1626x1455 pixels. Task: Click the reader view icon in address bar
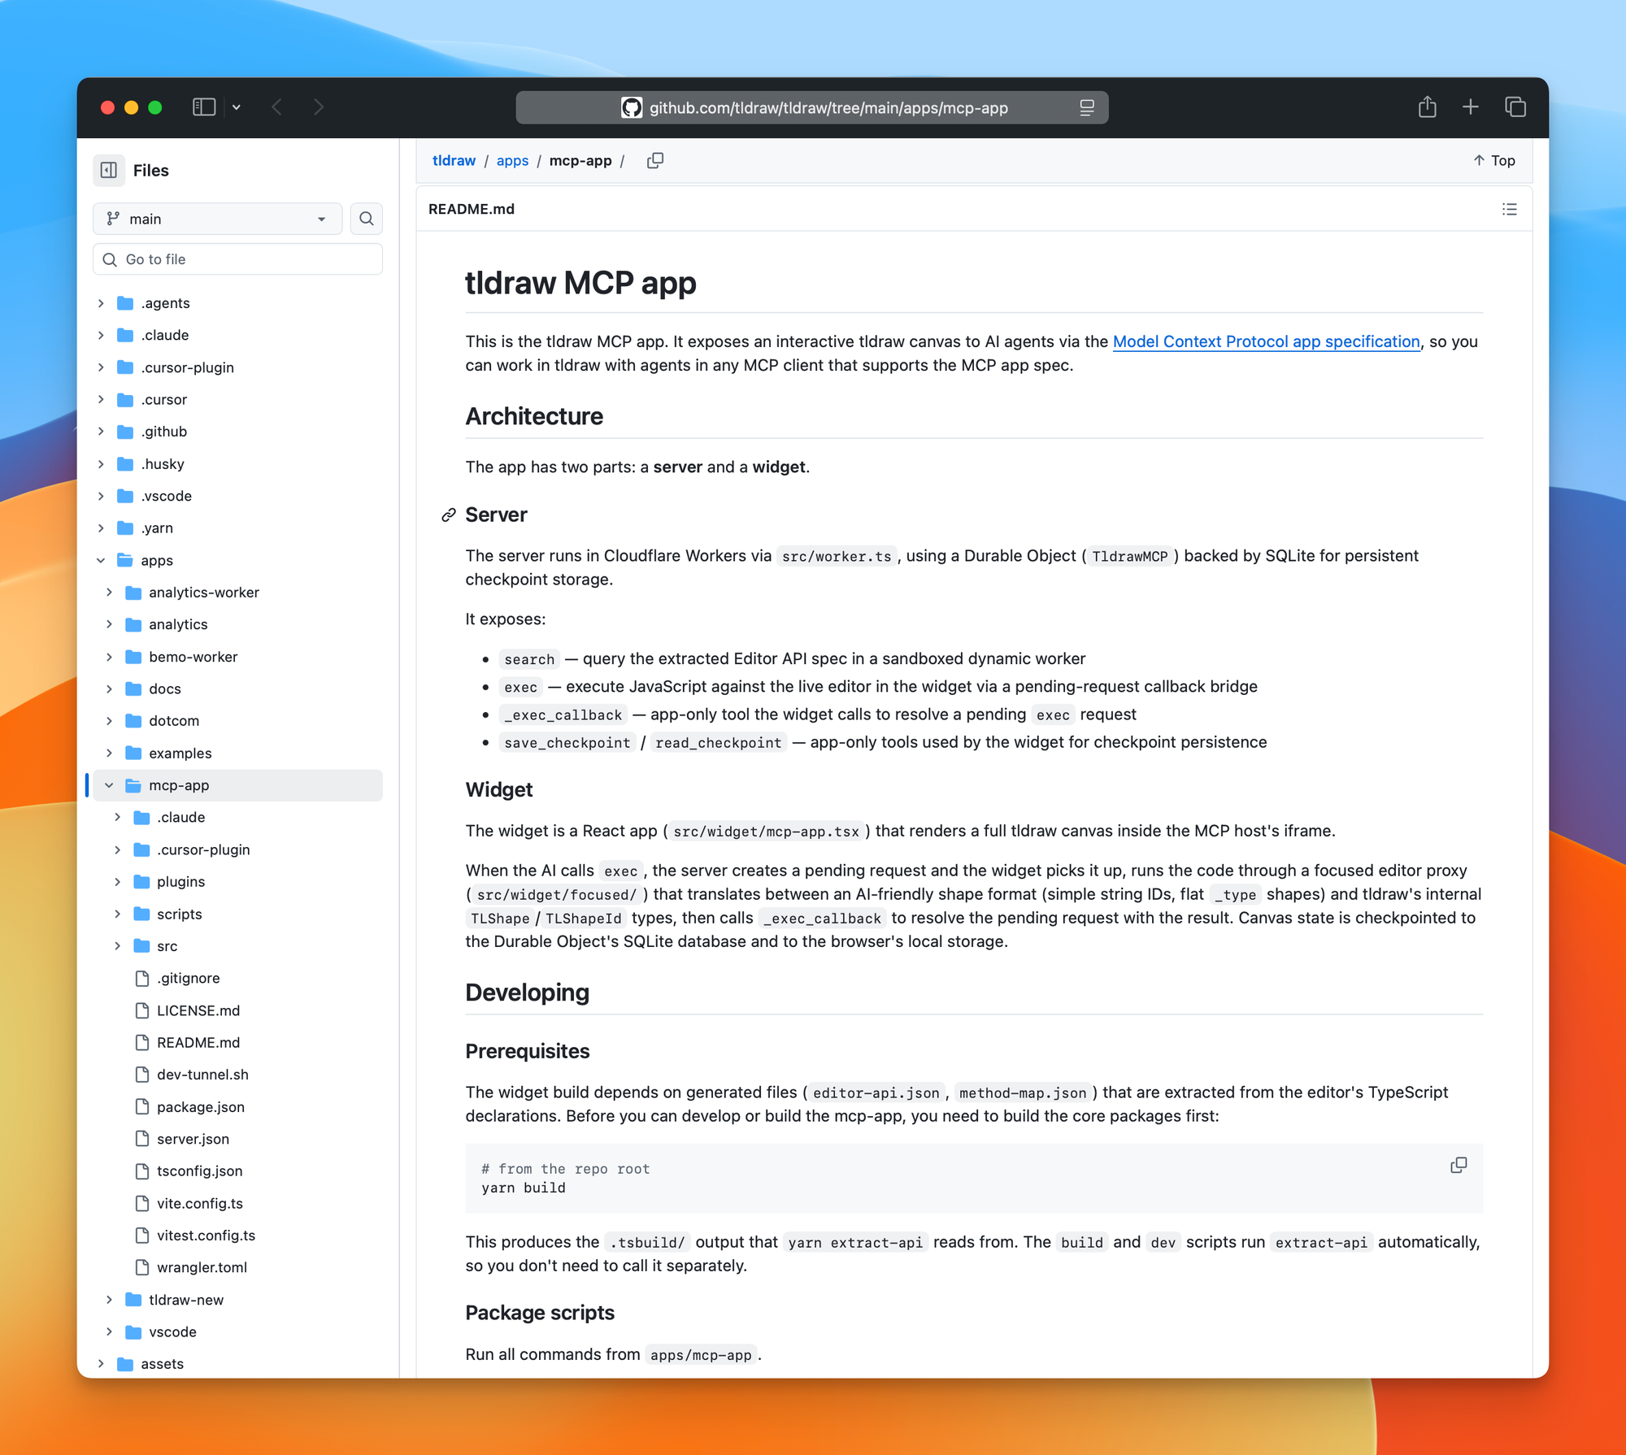[x=1087, y=107]
